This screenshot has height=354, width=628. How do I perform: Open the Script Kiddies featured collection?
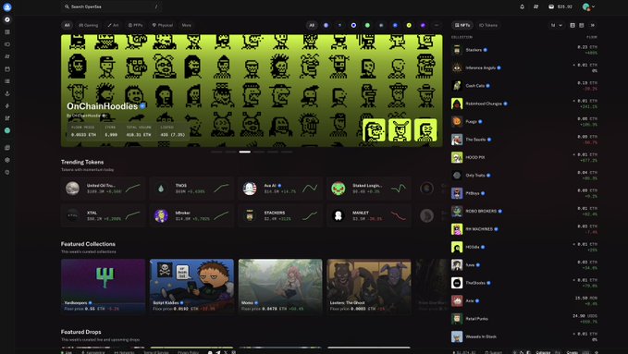pyautogui.click(x=191, y=286)
